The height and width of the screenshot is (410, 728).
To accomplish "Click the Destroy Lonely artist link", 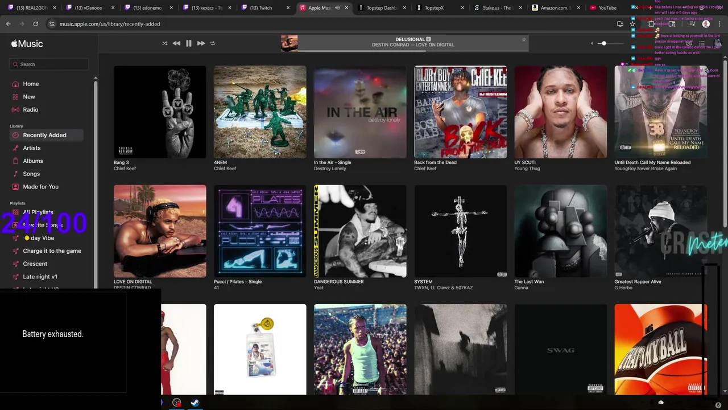I will coord(330,169).
